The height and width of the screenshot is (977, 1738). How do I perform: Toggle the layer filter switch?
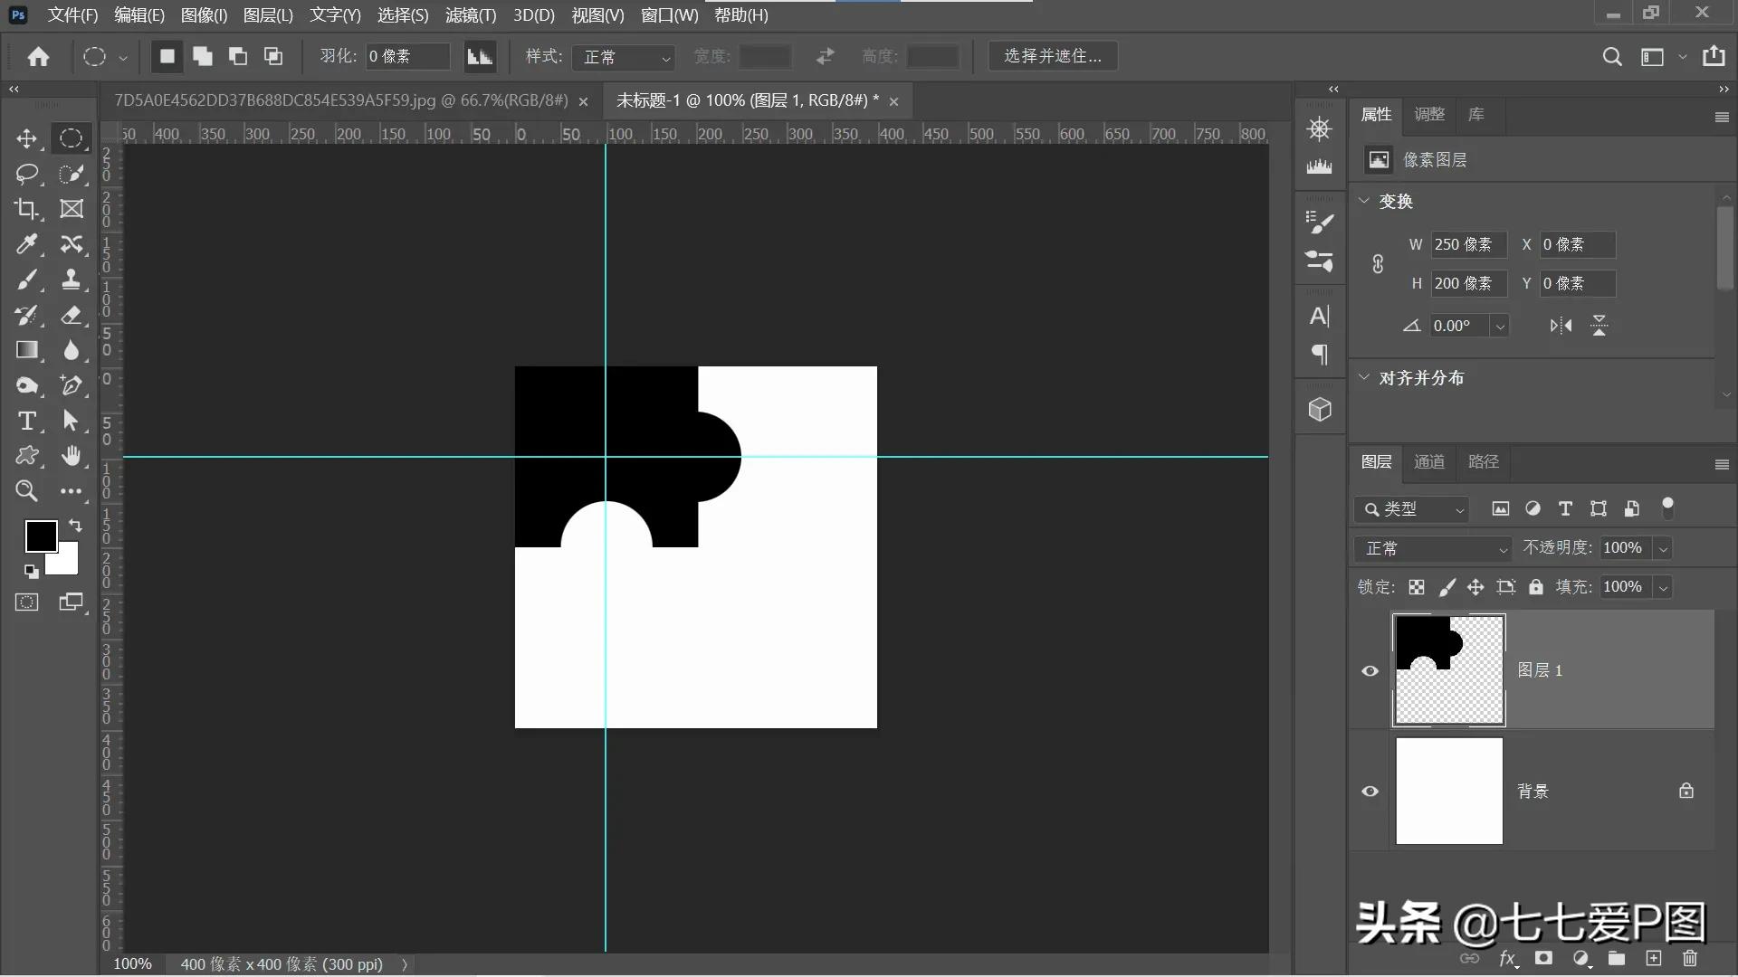tap(1667, 507)
